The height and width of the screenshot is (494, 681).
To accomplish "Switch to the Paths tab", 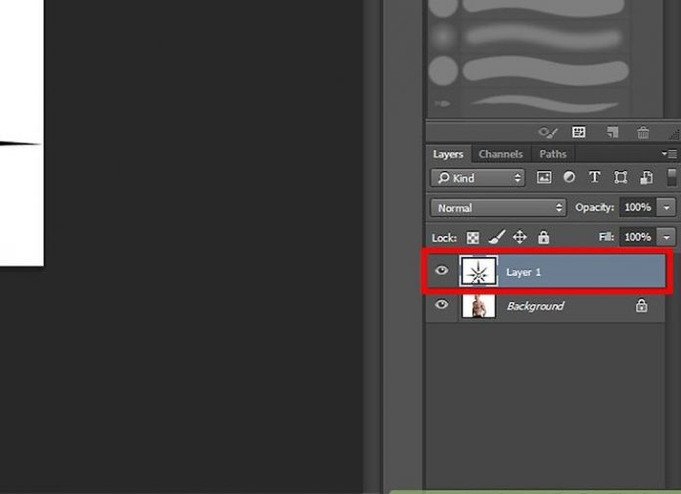I will click(x=553, y=155).
